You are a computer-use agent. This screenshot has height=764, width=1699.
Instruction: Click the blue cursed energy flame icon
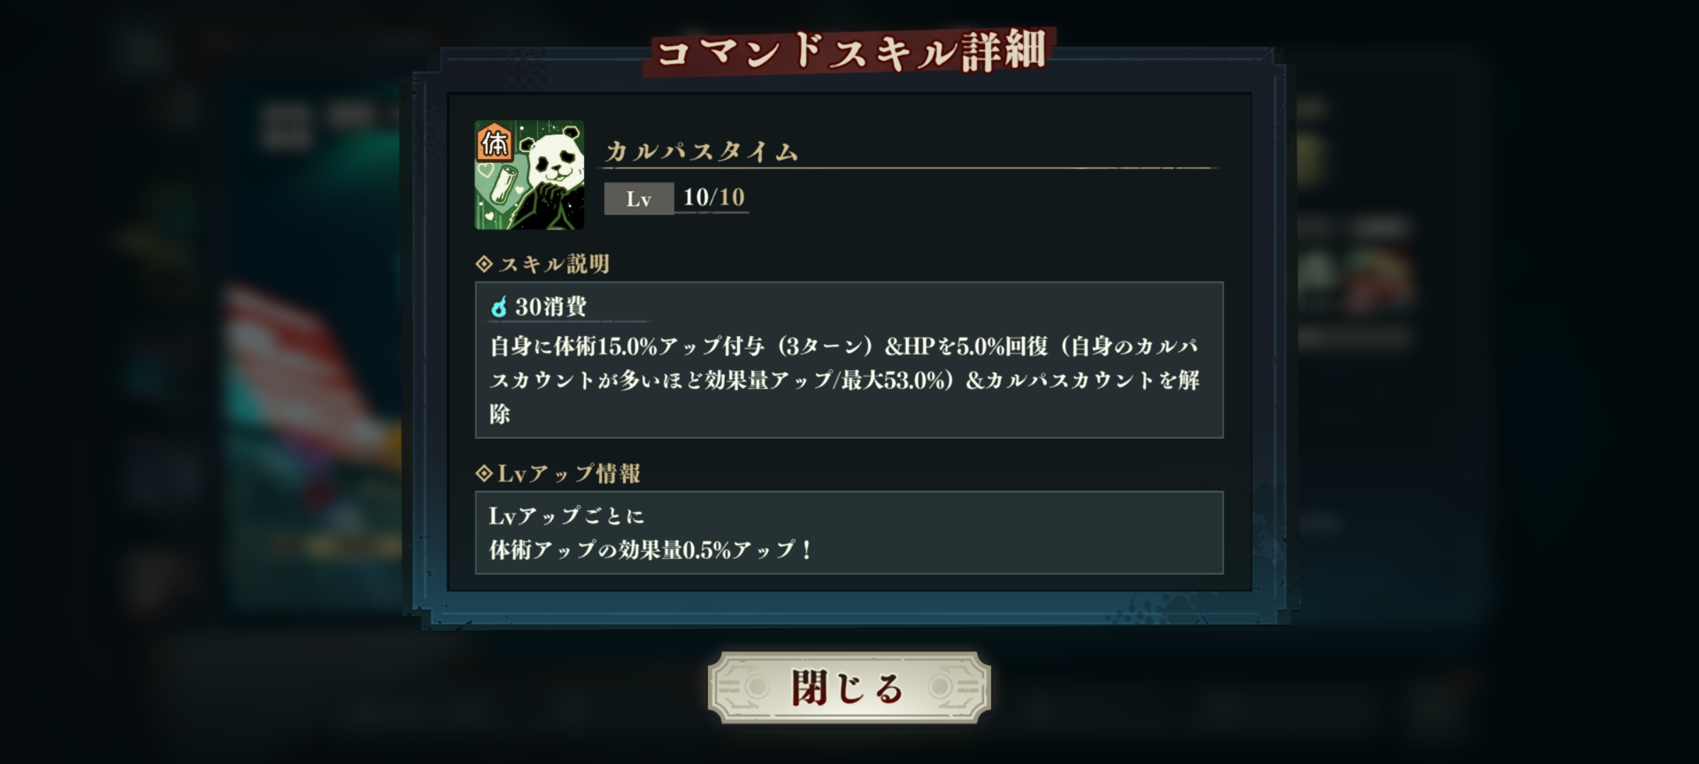click(499, 307)
